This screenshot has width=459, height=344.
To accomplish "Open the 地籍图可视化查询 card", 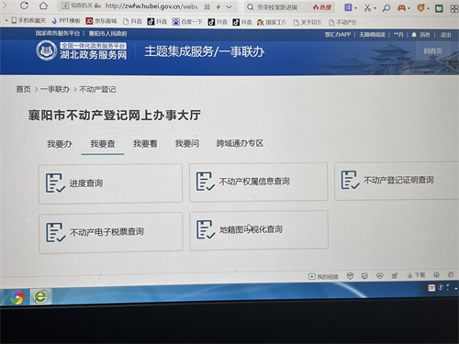I will 259,229.
